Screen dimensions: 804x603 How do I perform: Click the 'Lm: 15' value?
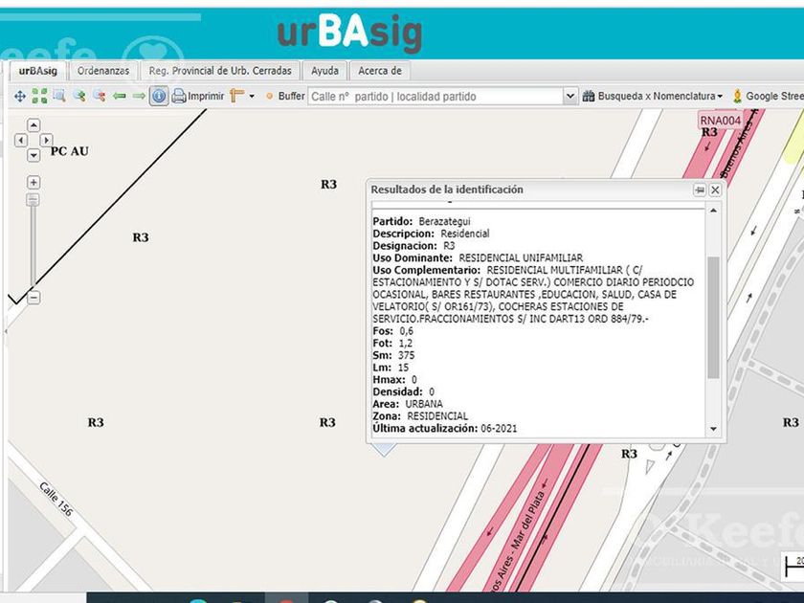[391, 368]
